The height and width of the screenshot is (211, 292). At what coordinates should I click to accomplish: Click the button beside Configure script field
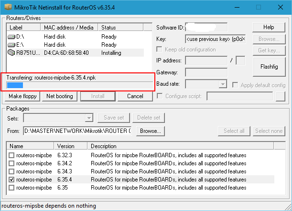[281, 96]
